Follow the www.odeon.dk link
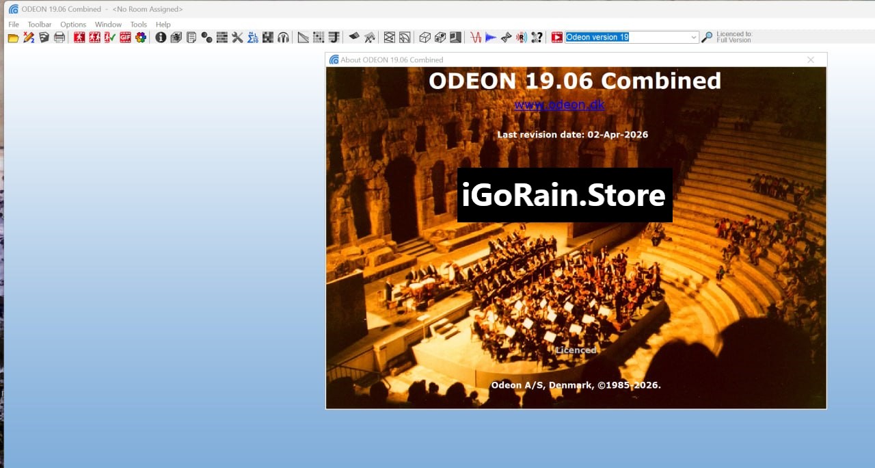 tap(559, 105)
